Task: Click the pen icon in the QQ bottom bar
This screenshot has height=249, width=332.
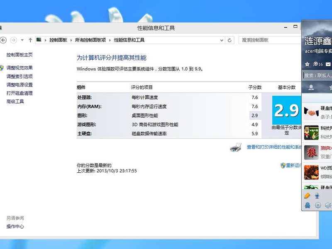Action: click(307, 196)
